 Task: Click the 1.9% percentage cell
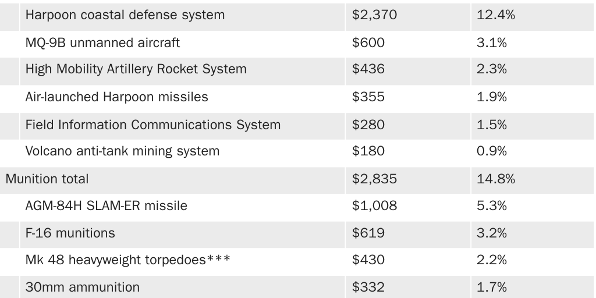(491, 97)
